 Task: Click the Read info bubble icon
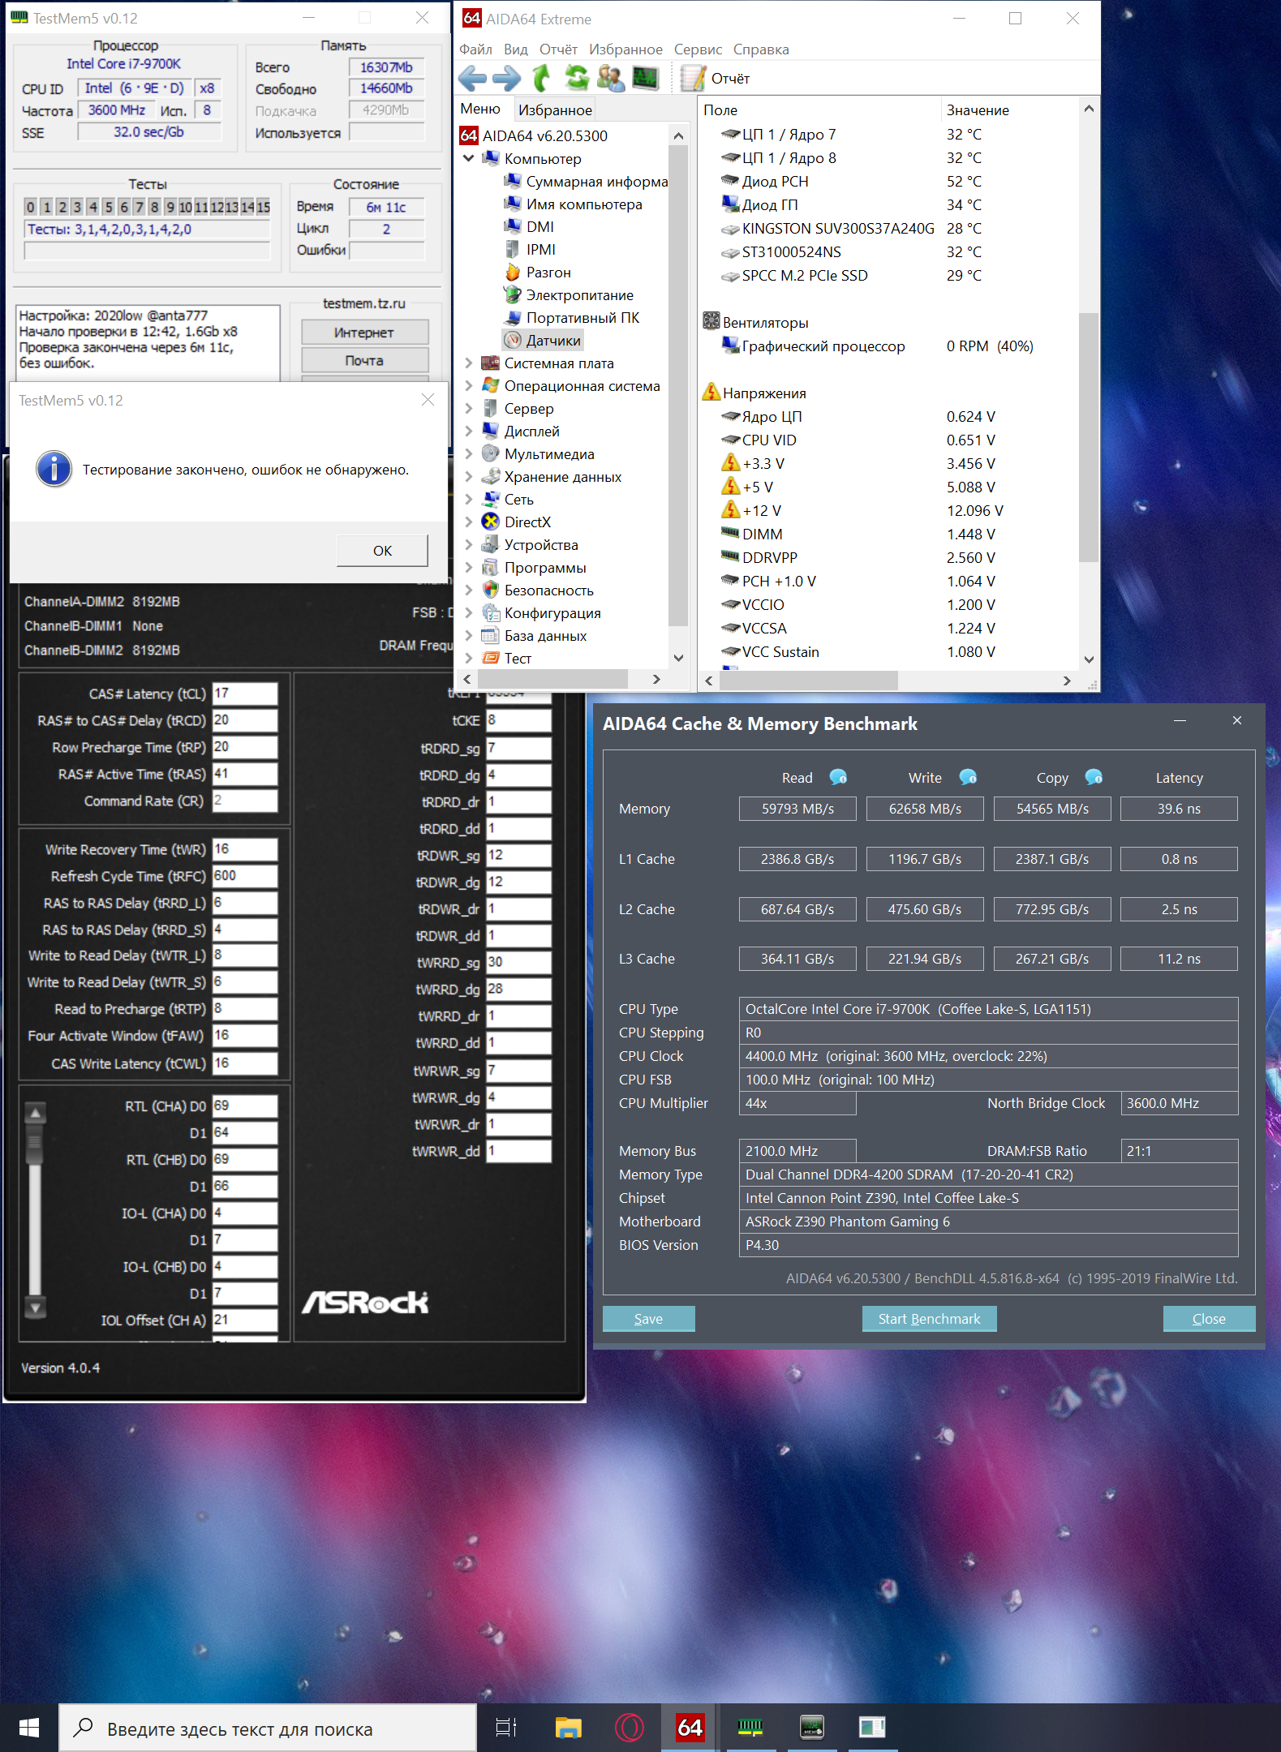coord(838,777)
